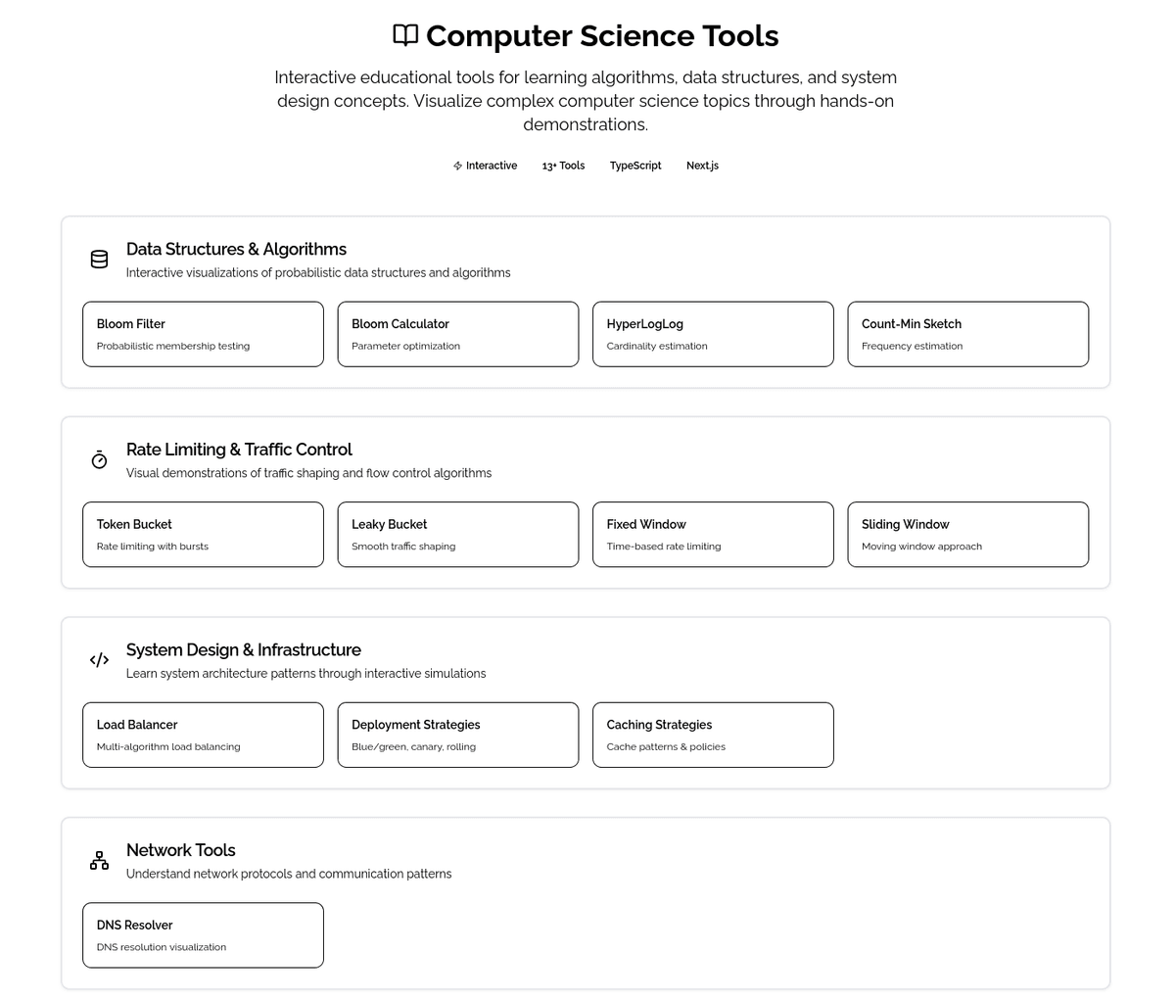Select the Fixed Window rate limiting card

tap(712, 534)
